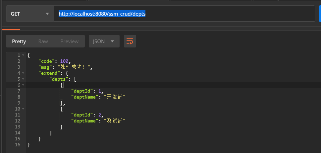Switch to the Preview response view
The width and height of the screenshot is (321, 153).
69,41
